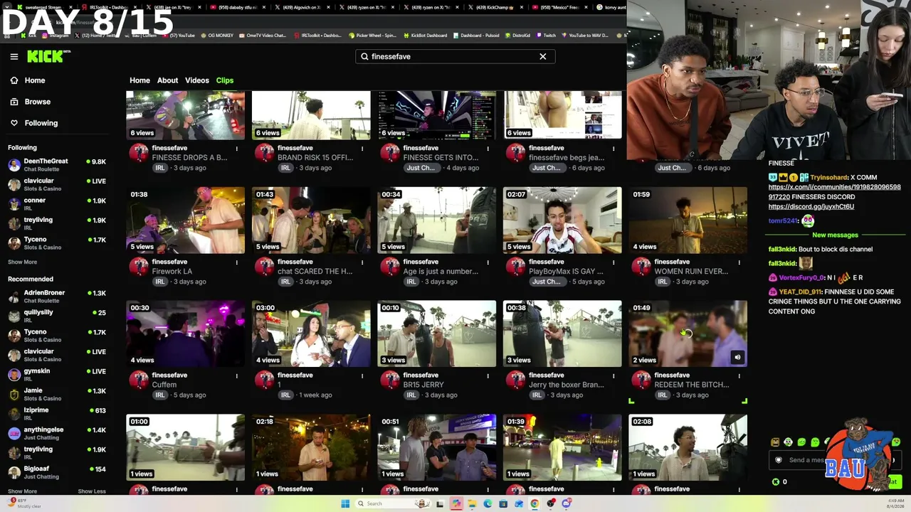This screenshot has width=911, height=512.
Task: Open conner's channel in Following
Action: pos(57,204)
